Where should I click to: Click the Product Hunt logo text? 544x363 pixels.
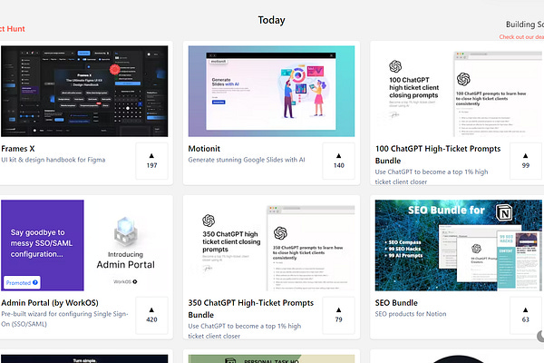tap(12, 29)
